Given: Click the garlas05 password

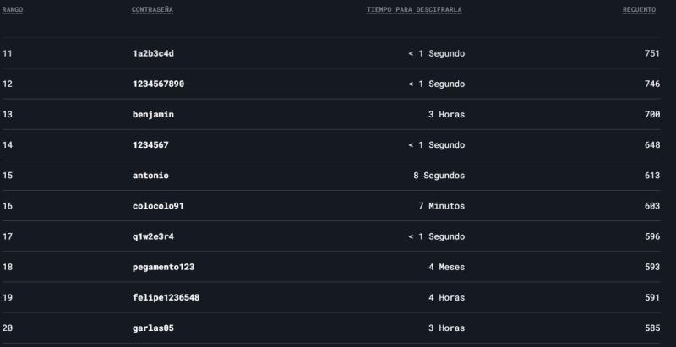Looking at the screenshot, I should (153, 328).
